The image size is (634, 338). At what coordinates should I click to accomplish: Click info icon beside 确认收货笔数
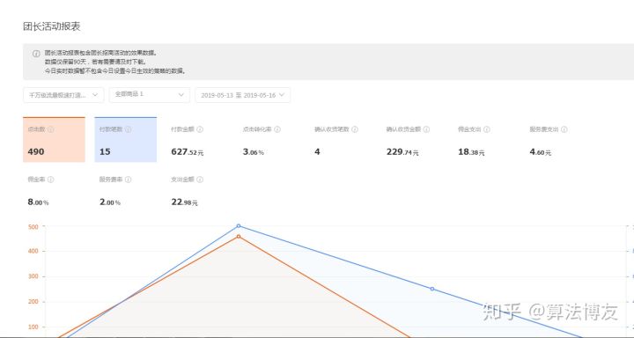tap(355, 129)
